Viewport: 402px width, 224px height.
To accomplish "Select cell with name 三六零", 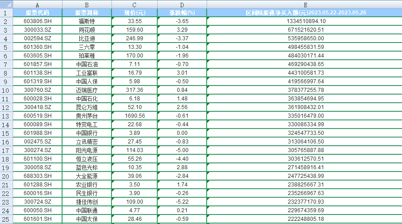I will 87,47.
